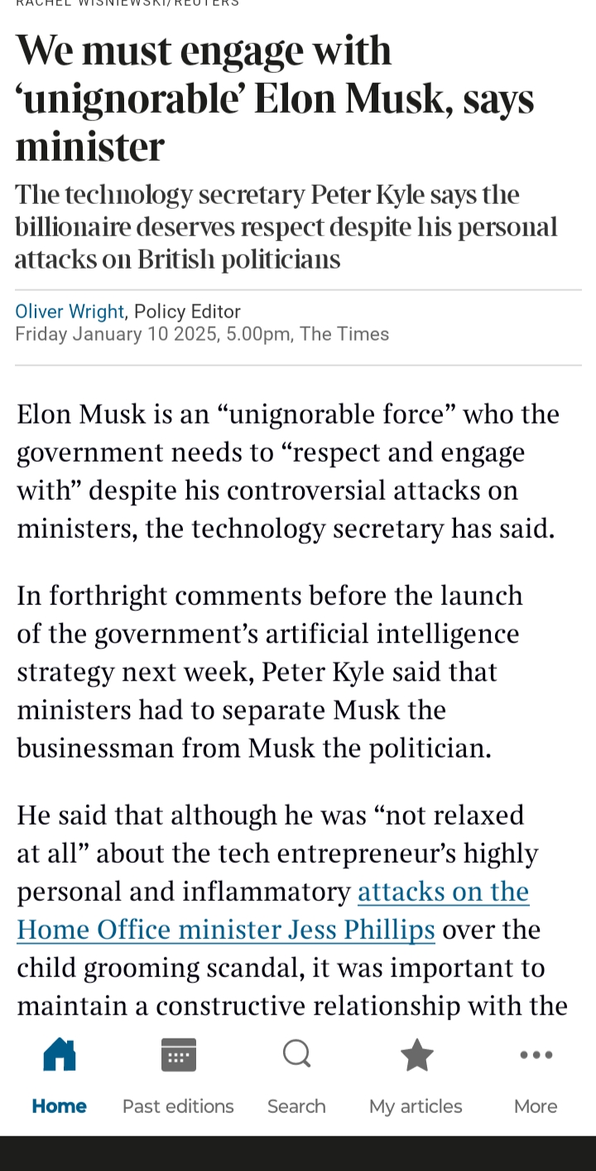
Task: Select the Home tab label
Action: tap(60, 1106)
